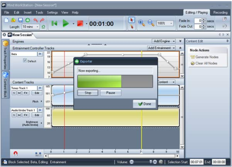The height and width of the screenshot is (167, 232).
Task: Click Done in the Exporter dialog
Action: [x=144, y=104]
